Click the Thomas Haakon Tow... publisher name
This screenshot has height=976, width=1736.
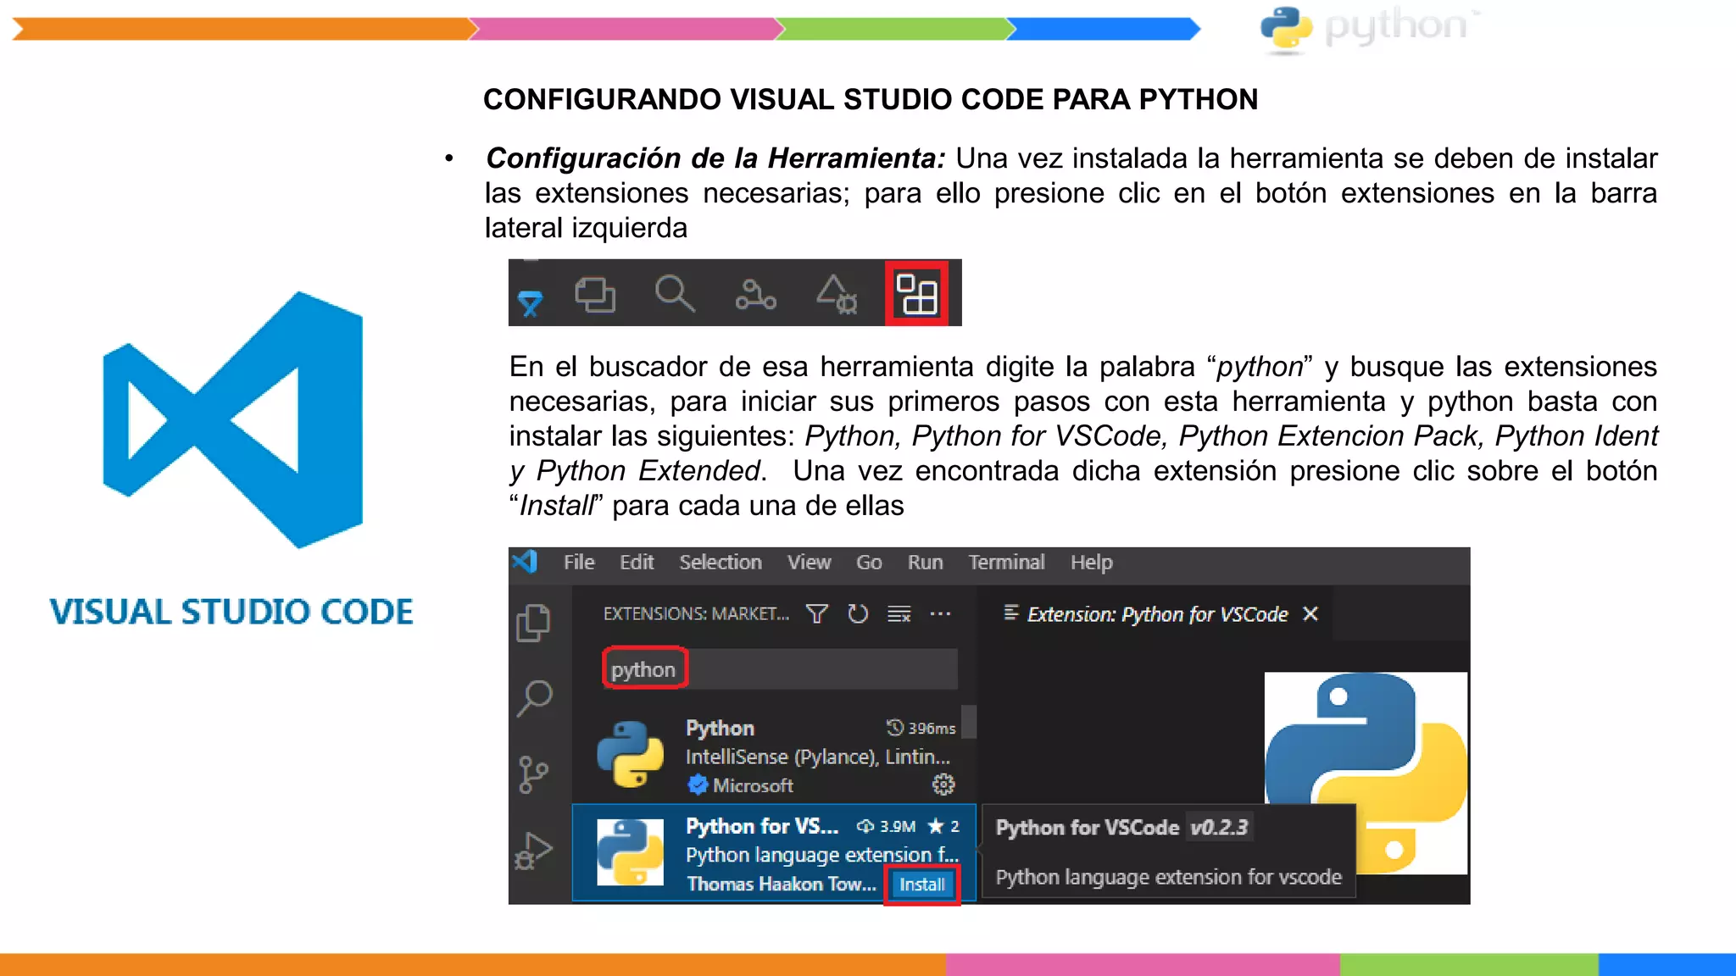782,884
